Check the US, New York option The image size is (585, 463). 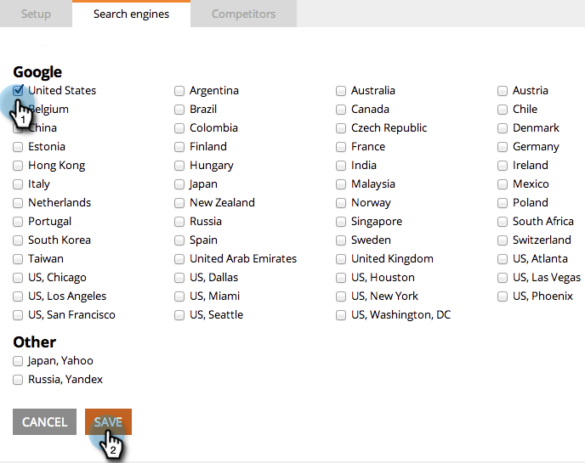click(341, 296)
